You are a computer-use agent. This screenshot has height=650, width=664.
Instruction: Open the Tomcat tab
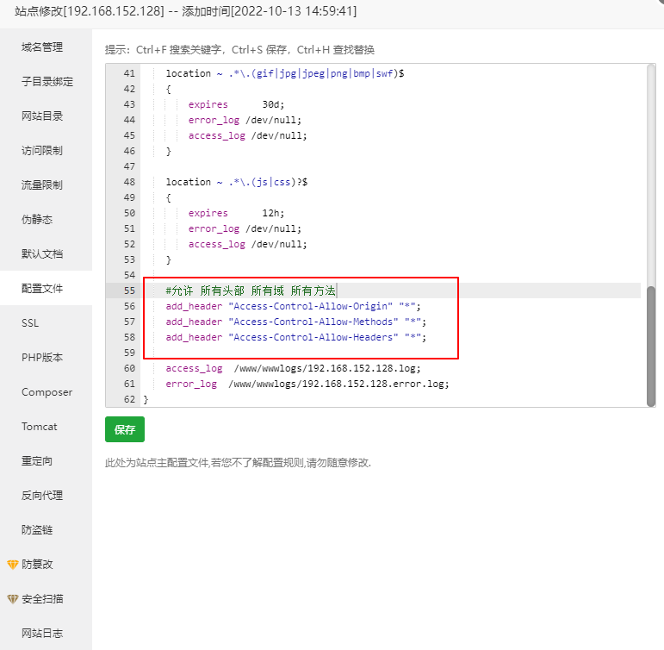click(40, 427)
